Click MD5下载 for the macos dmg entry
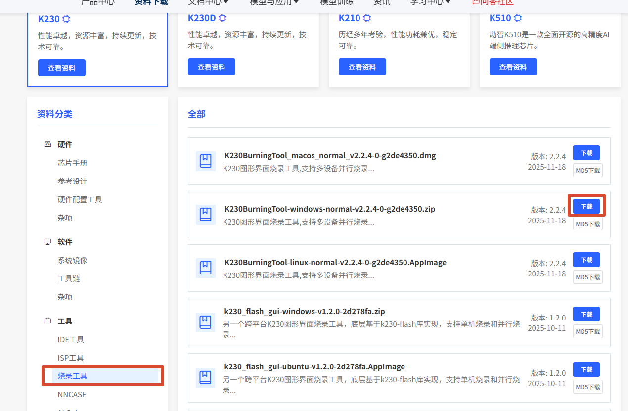628x411 pixels. pyautogui.click(x=588, y=170)
